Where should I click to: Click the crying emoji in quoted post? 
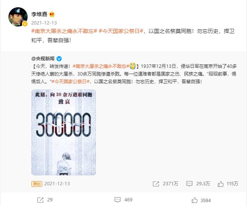click(x=133, y=66)
